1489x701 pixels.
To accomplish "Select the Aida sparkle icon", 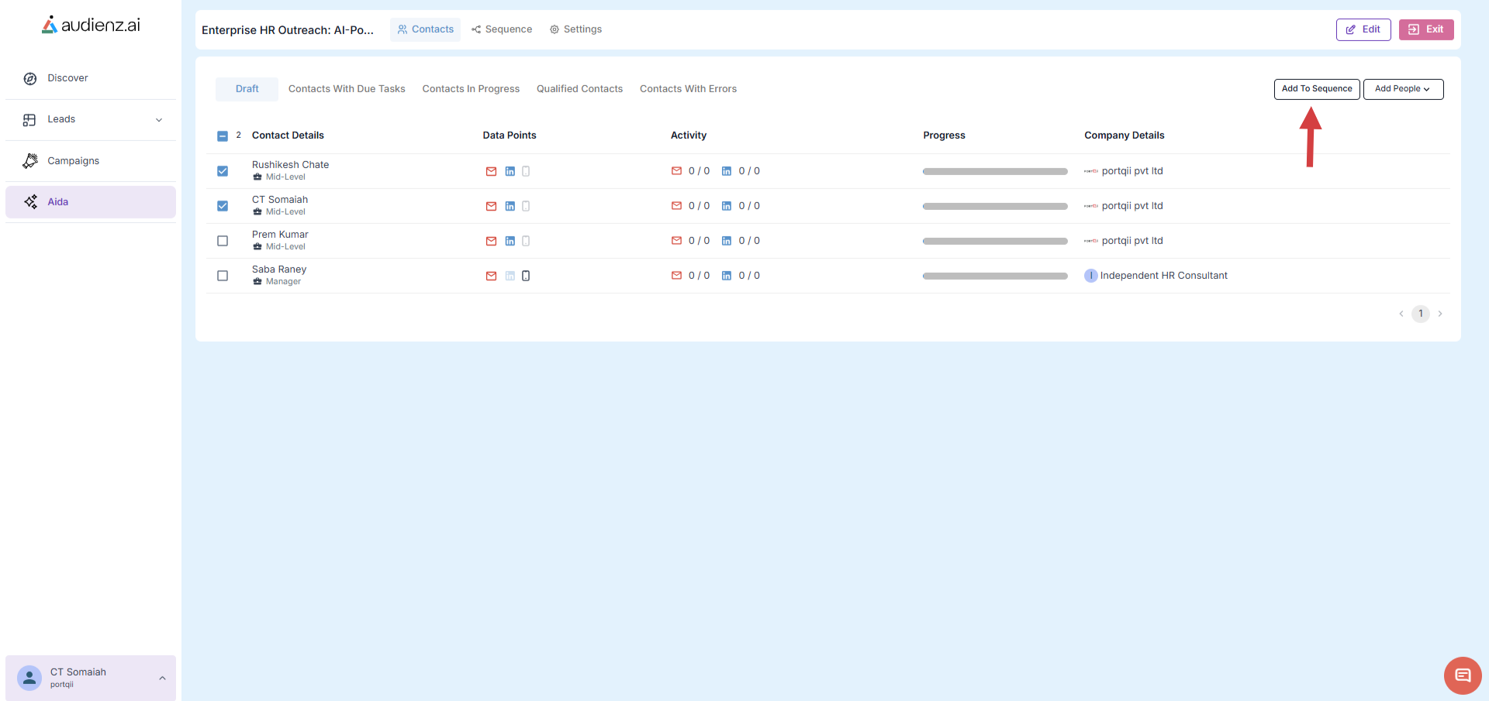I will pyautogui.click(x=30, y=202).
